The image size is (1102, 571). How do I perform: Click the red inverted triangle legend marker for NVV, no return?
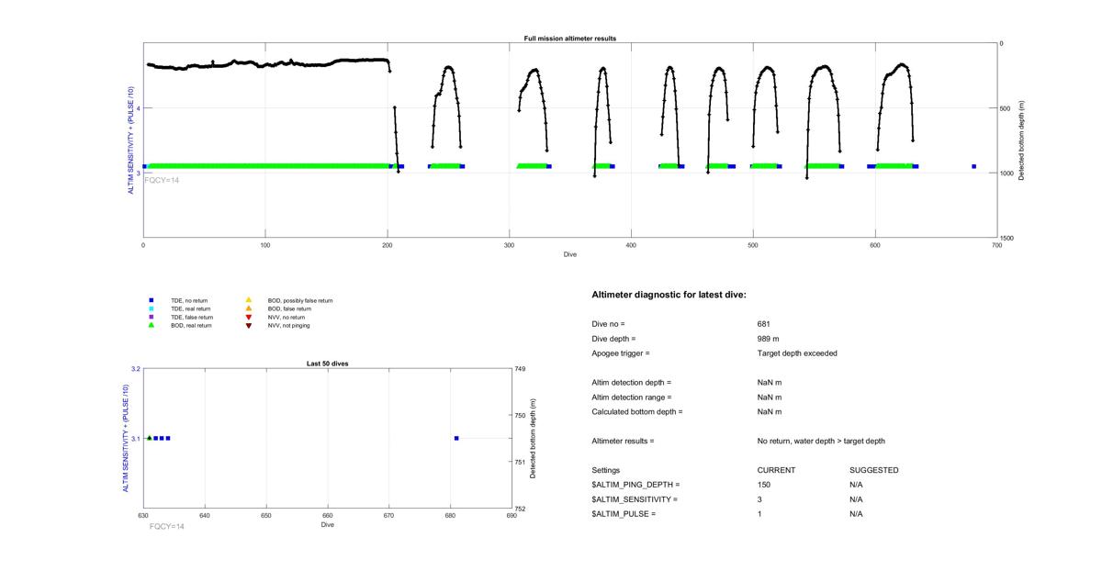click(x=248, y=317)
